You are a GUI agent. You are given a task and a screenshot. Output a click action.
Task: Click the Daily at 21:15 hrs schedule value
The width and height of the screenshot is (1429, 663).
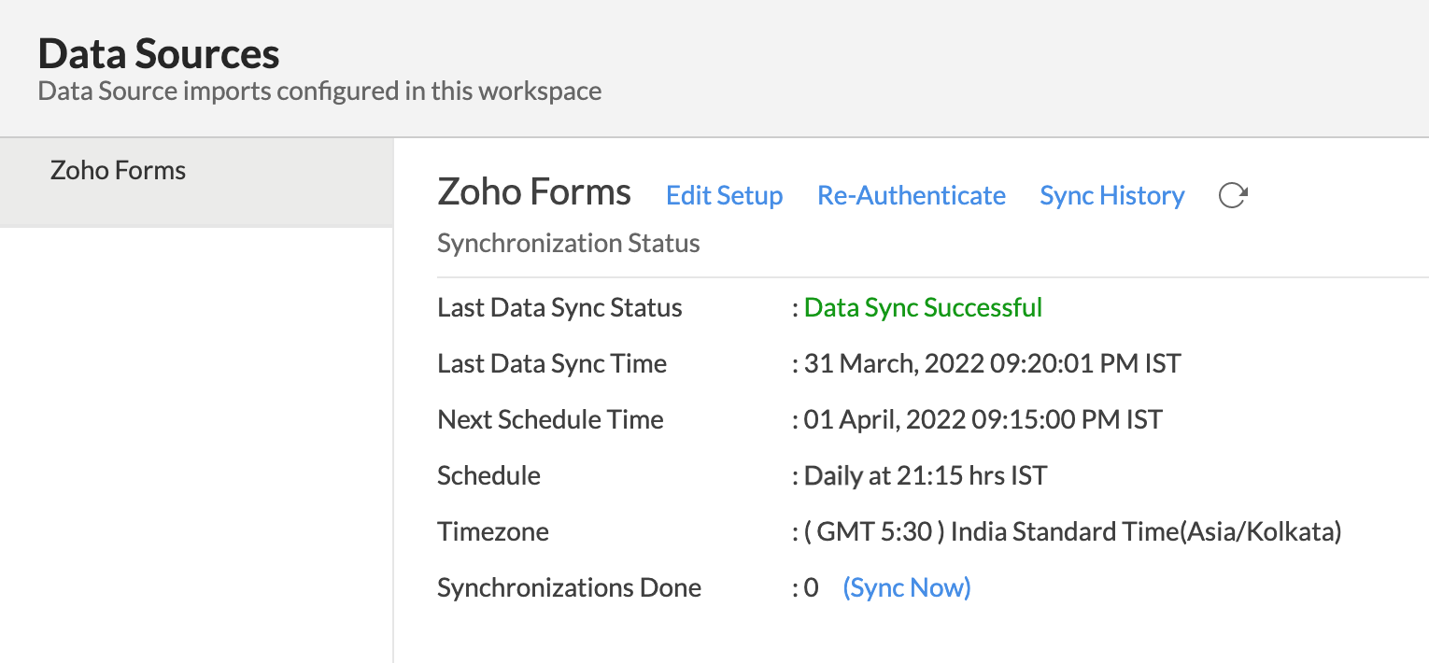coord(925,476)
